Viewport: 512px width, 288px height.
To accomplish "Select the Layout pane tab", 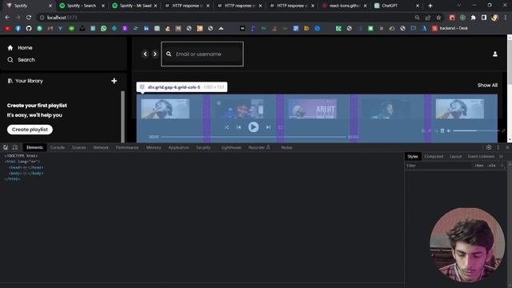I will coord(455,157).
